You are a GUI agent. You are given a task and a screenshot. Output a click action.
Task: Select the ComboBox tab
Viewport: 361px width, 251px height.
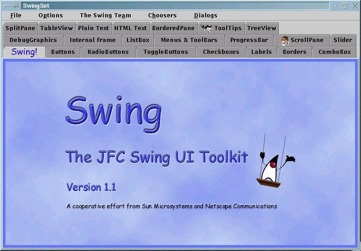[334, 52]
